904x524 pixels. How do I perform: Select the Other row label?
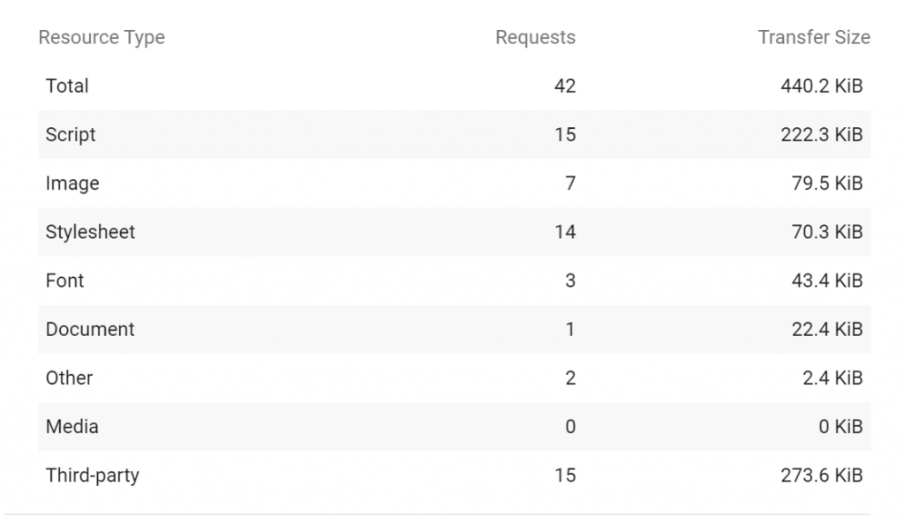pos(69,378)
